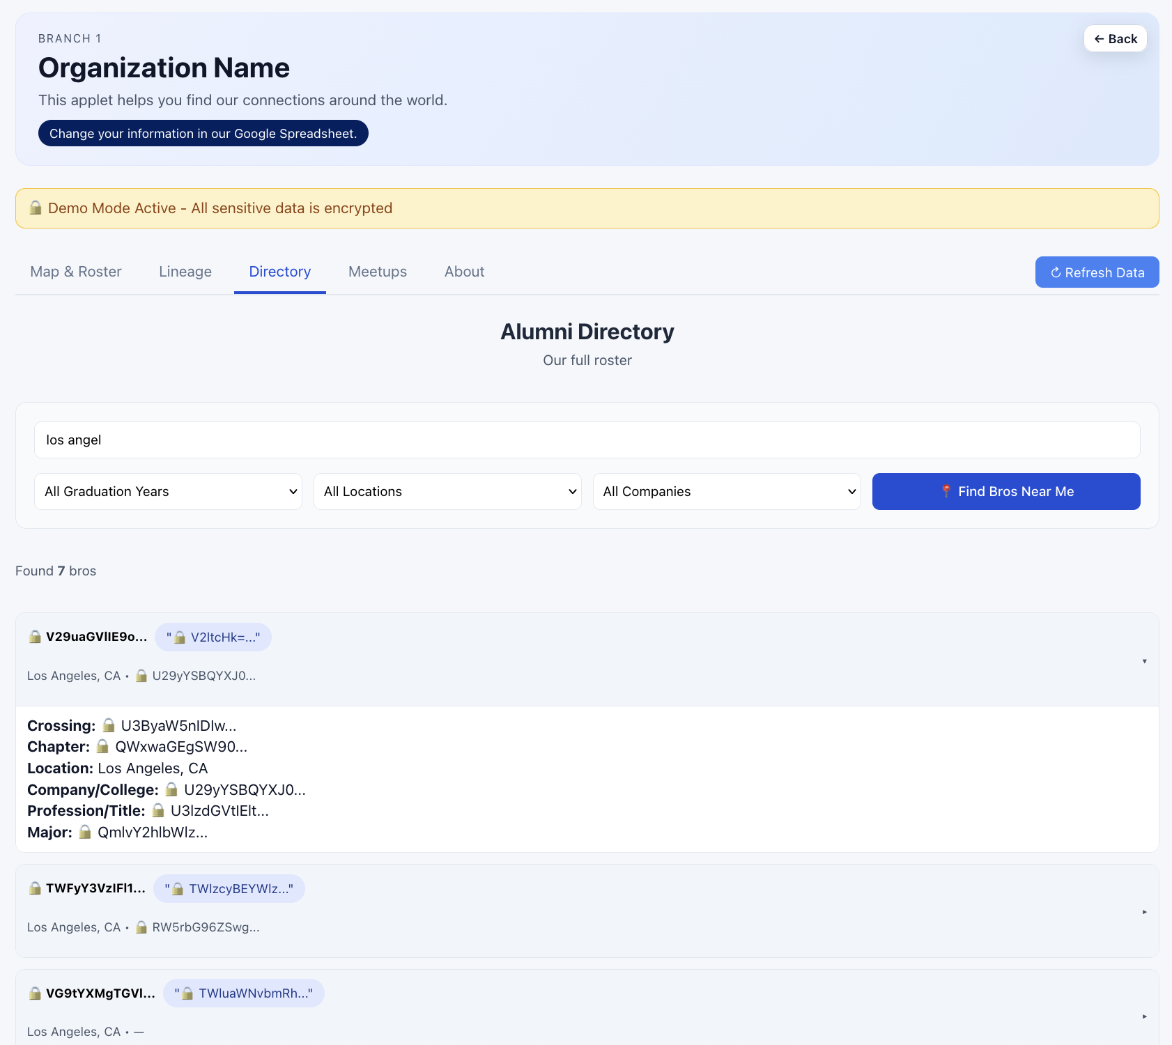Open the All Companies dropdown

pos(727,491)
